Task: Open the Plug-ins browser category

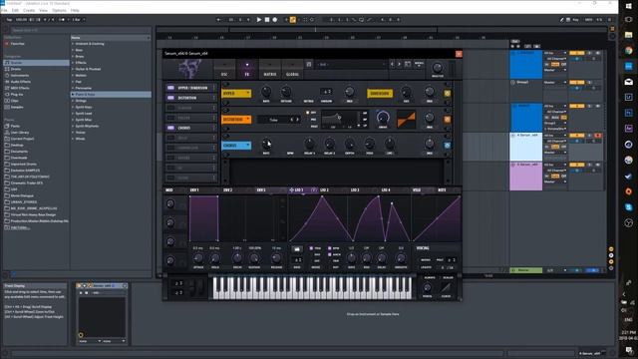Action: click(17, 95)
